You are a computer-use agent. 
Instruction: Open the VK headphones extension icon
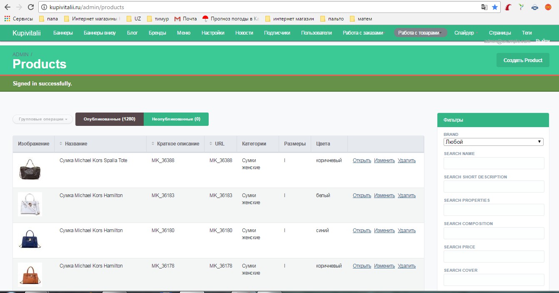point(534,7)
